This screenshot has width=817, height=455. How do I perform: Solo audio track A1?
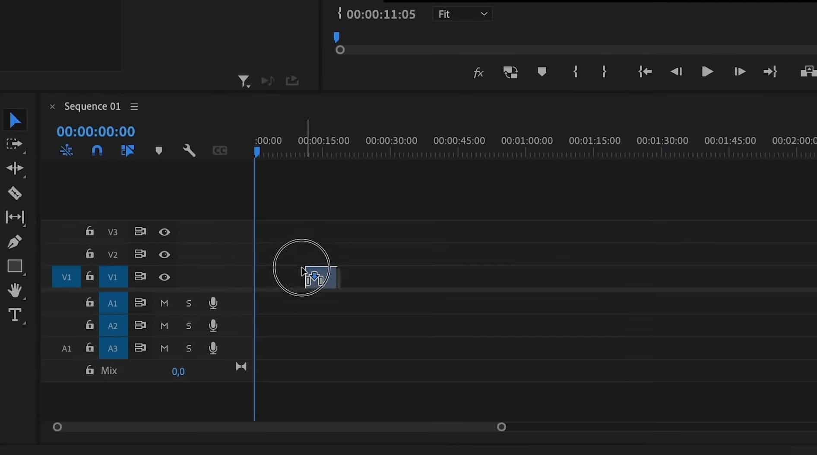189,303
